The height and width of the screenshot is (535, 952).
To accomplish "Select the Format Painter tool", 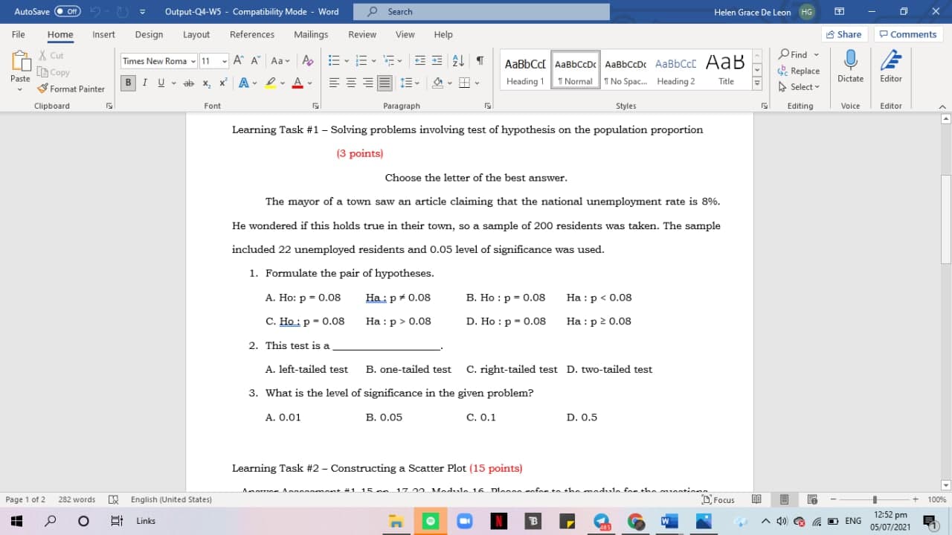I will [71, 89].
